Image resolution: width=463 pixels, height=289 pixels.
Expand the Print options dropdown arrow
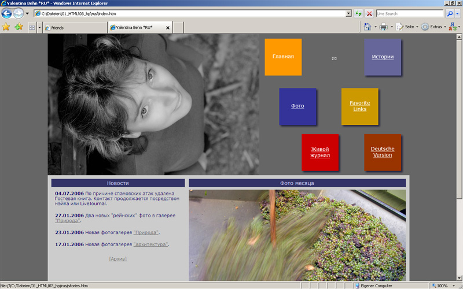[392, 27]
